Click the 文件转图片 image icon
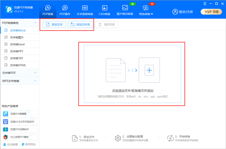The height and width of the screenshot is (149, 226). click(6, 37)
